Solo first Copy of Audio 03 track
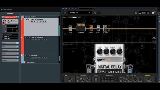This screenshot has height=90, width=160. tap(29, 19)
